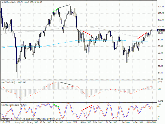
Task: Click the 105.25 price axis label
Action: click(161, 13)
